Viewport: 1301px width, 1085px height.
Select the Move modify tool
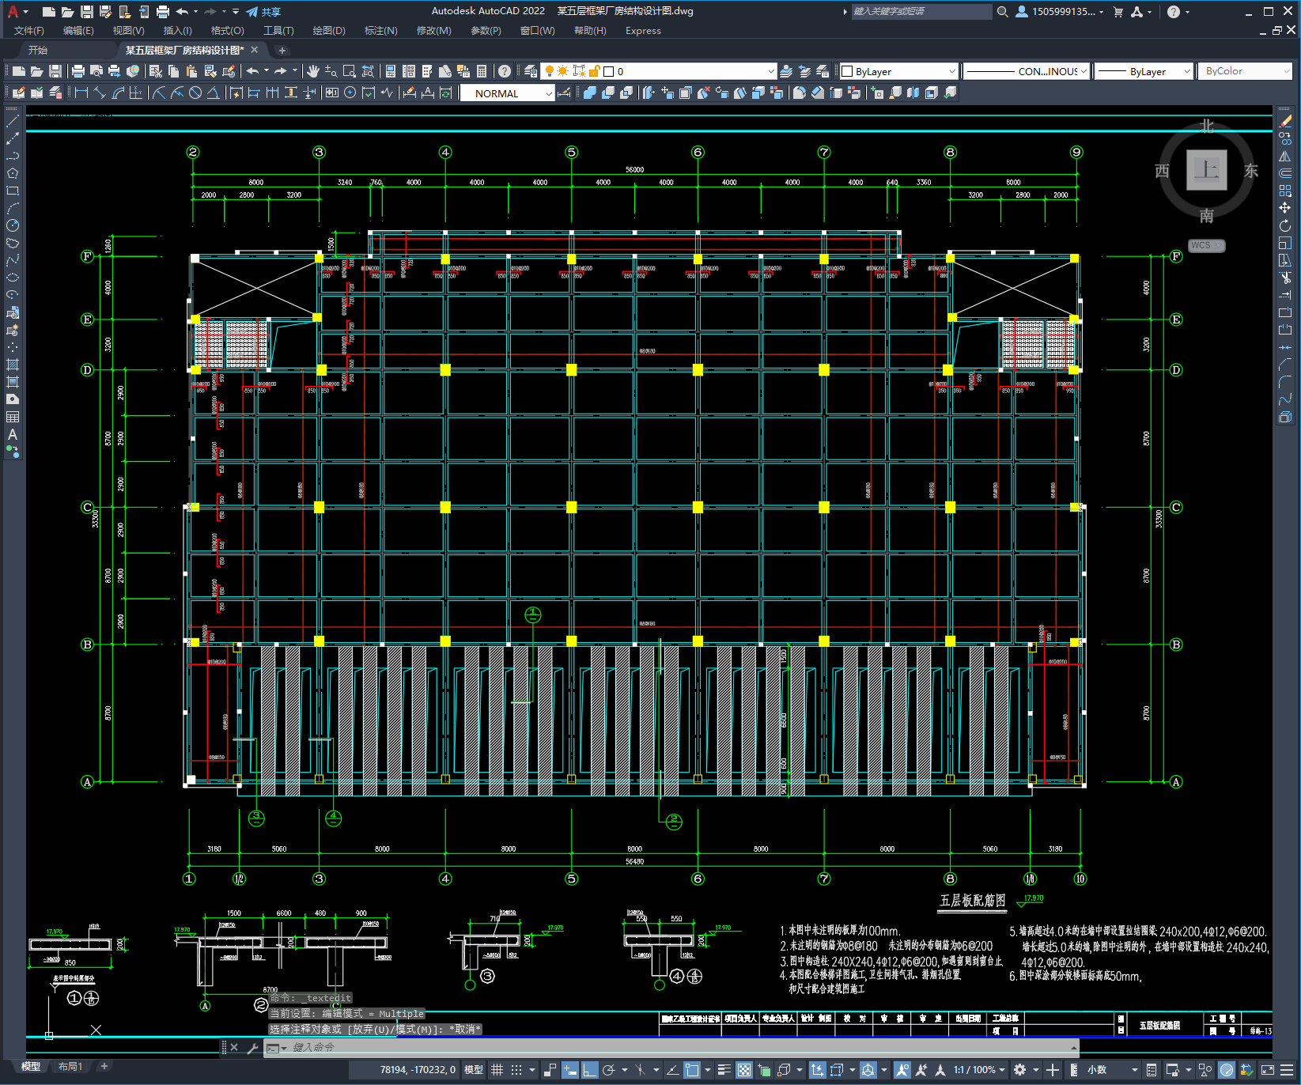point(1285,208)
